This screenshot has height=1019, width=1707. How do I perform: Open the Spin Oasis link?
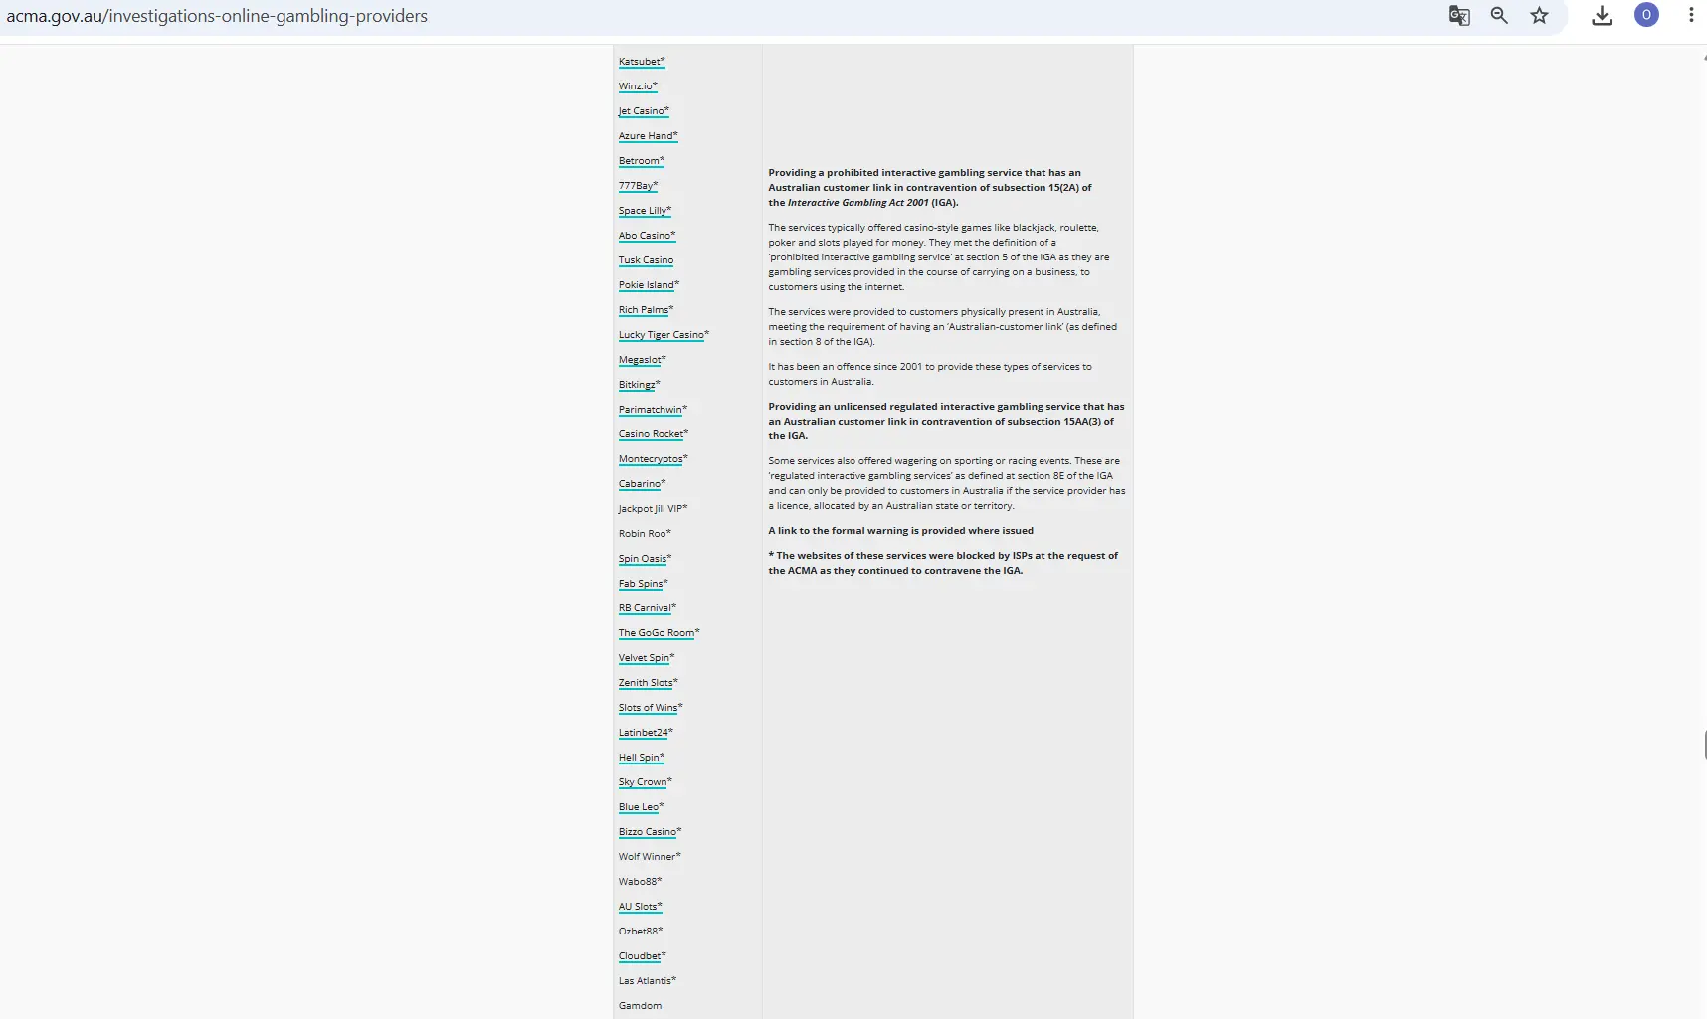[645, 559]
